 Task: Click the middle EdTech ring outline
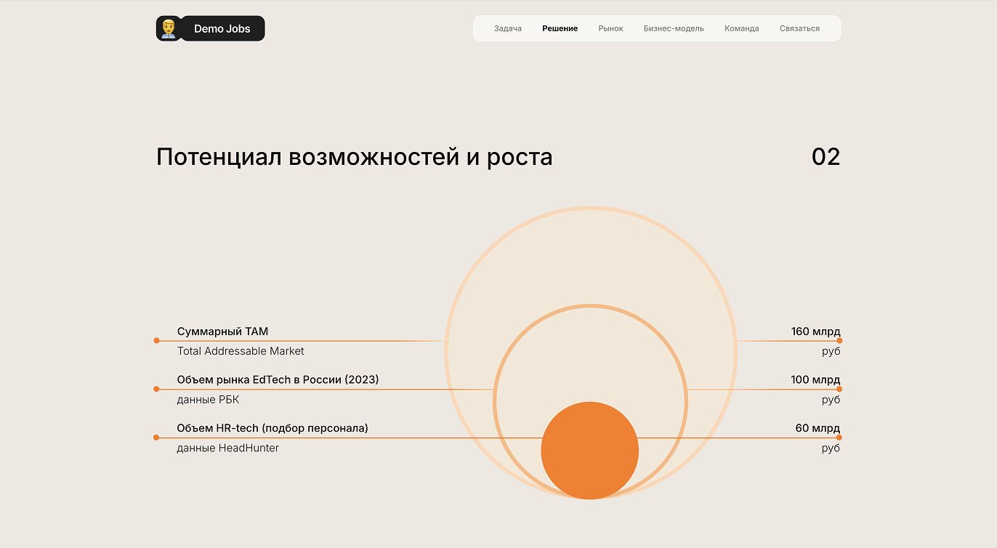[590, 306]
